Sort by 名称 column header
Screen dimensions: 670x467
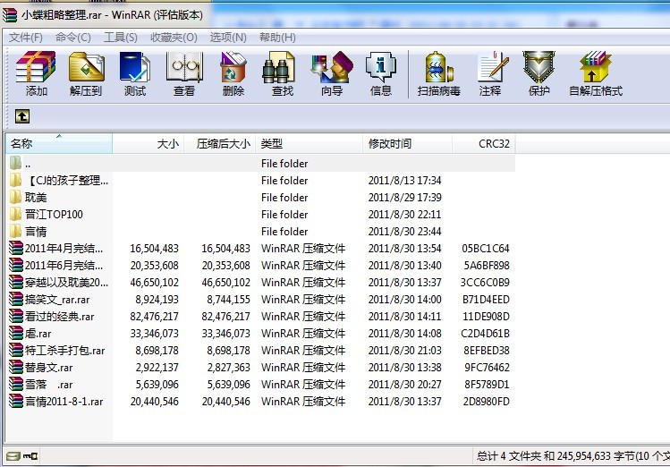coord(59,143)
